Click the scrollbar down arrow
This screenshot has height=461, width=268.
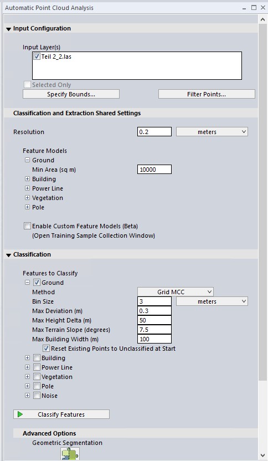(x=262, y=455)
